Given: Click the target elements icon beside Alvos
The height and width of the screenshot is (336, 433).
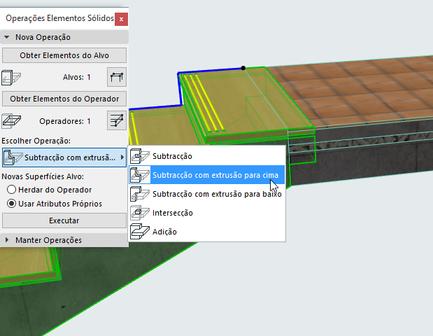Looking at the screenshot, I should (x=11, y=77).
